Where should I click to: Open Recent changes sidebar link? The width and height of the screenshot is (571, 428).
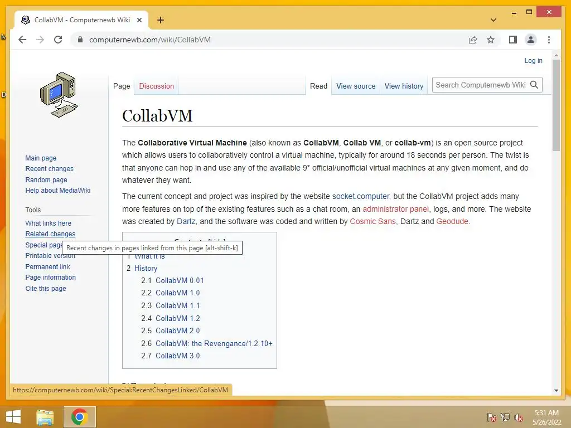[49, 168]
